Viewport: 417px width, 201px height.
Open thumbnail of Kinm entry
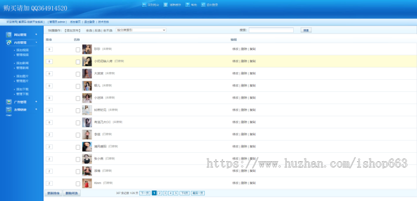click(x=87, y=183)
